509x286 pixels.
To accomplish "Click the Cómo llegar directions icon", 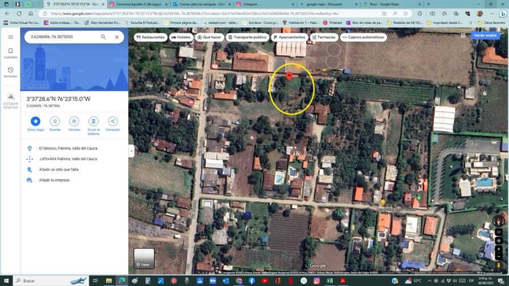I will (x=35, y=121).
